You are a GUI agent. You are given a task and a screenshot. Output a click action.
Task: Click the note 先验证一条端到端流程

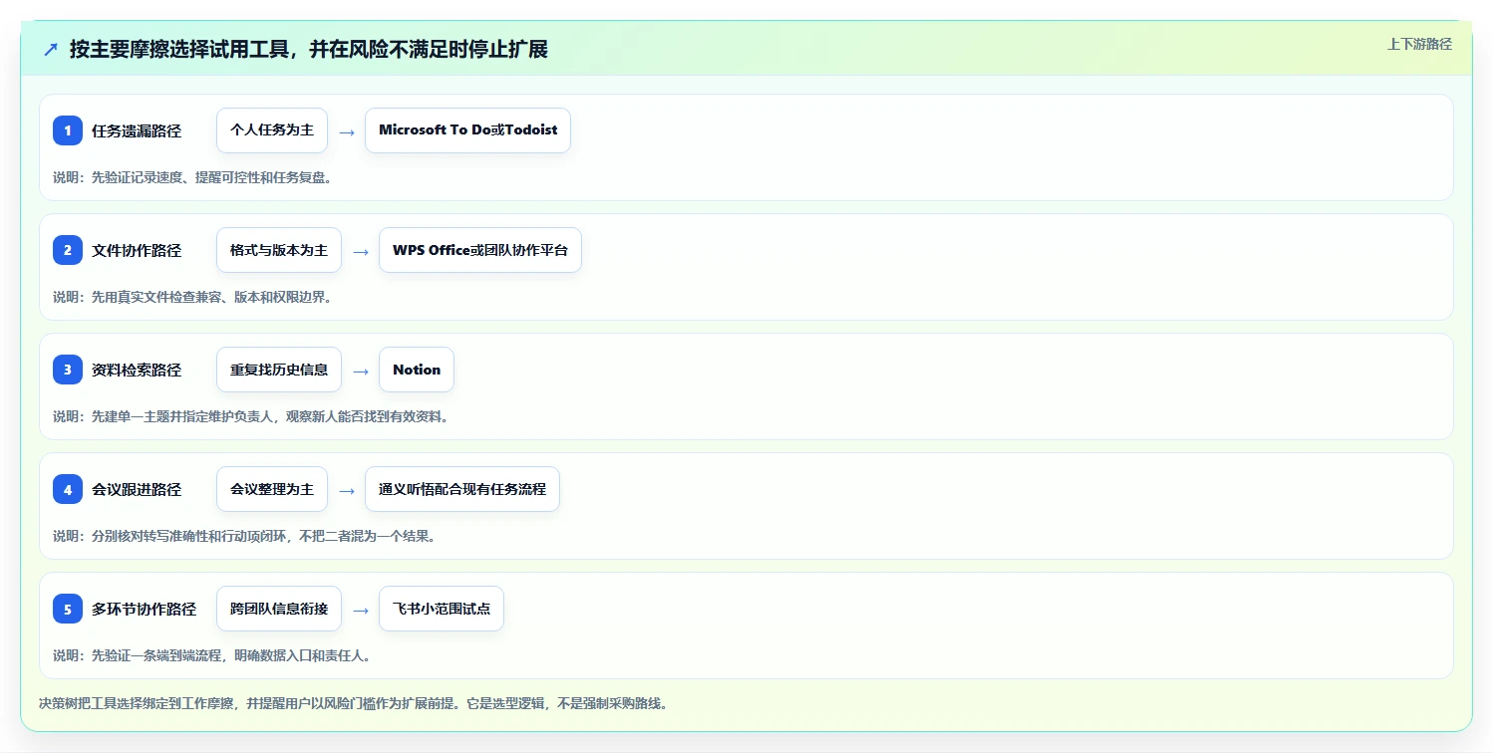click(x=212, y=655)
